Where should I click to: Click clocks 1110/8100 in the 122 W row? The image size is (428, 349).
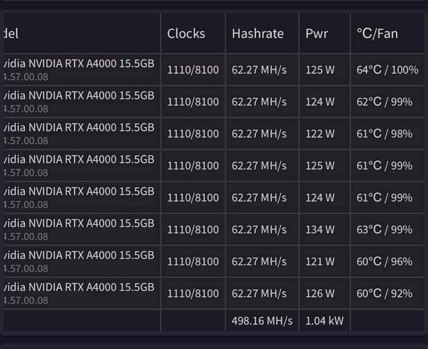click(x=193, y=134)
